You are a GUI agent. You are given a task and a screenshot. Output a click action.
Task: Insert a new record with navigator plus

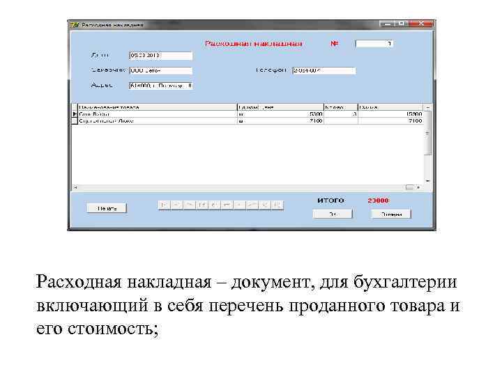[215, 205]
